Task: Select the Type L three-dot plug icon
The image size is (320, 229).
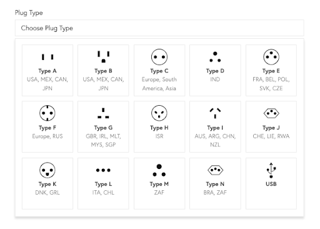Action: (103, 170)
